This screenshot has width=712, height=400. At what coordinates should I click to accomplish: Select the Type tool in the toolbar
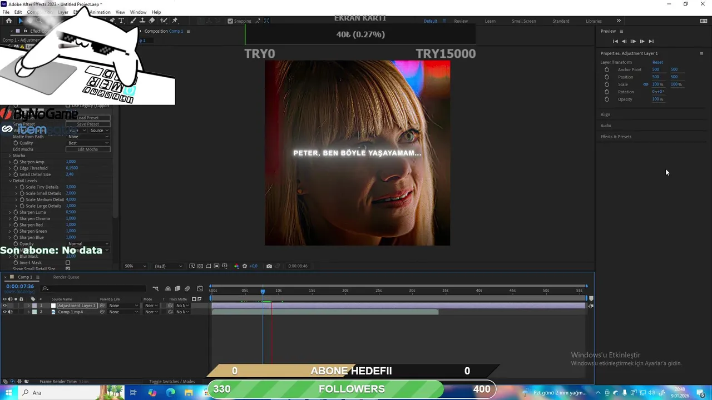pyautogui.click(x=121, y=21)
